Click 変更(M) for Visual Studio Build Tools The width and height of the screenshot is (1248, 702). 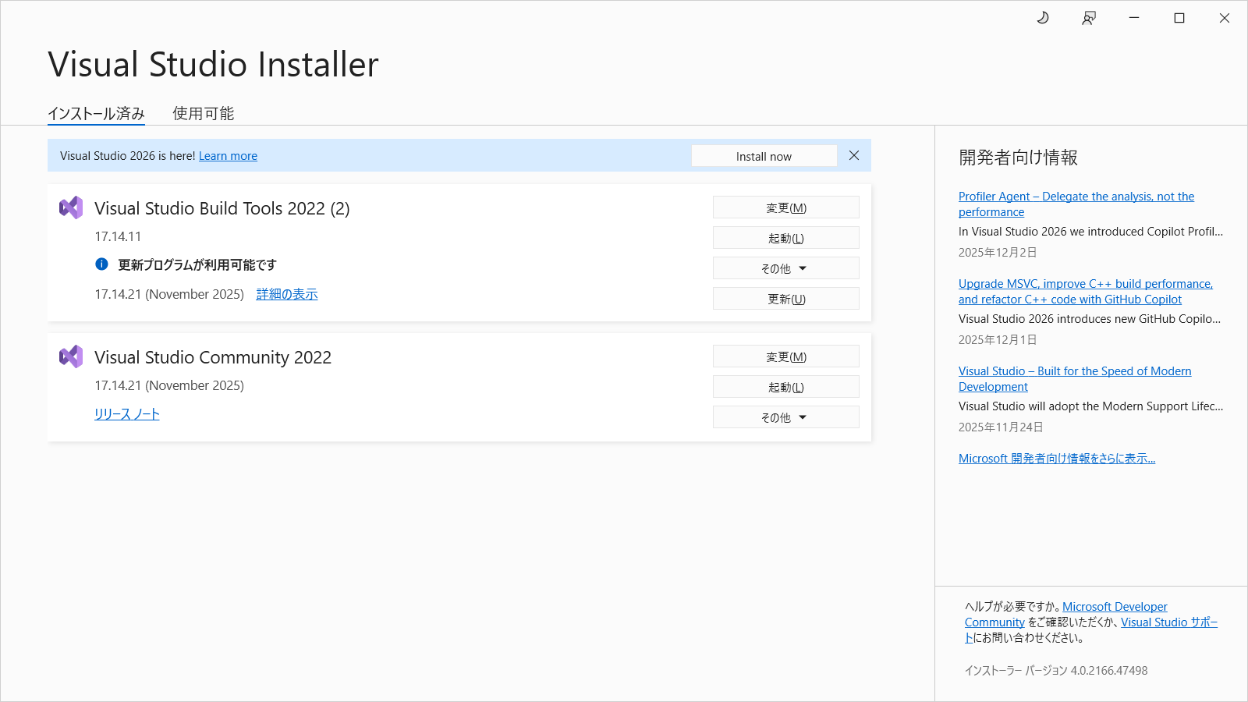tap(785, 207)
